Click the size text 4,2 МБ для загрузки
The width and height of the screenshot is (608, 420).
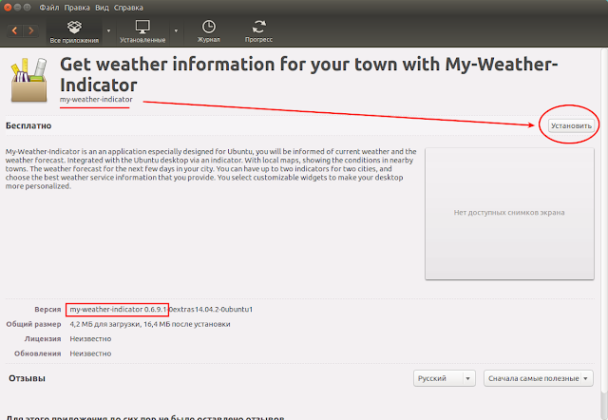pos(105,324)
